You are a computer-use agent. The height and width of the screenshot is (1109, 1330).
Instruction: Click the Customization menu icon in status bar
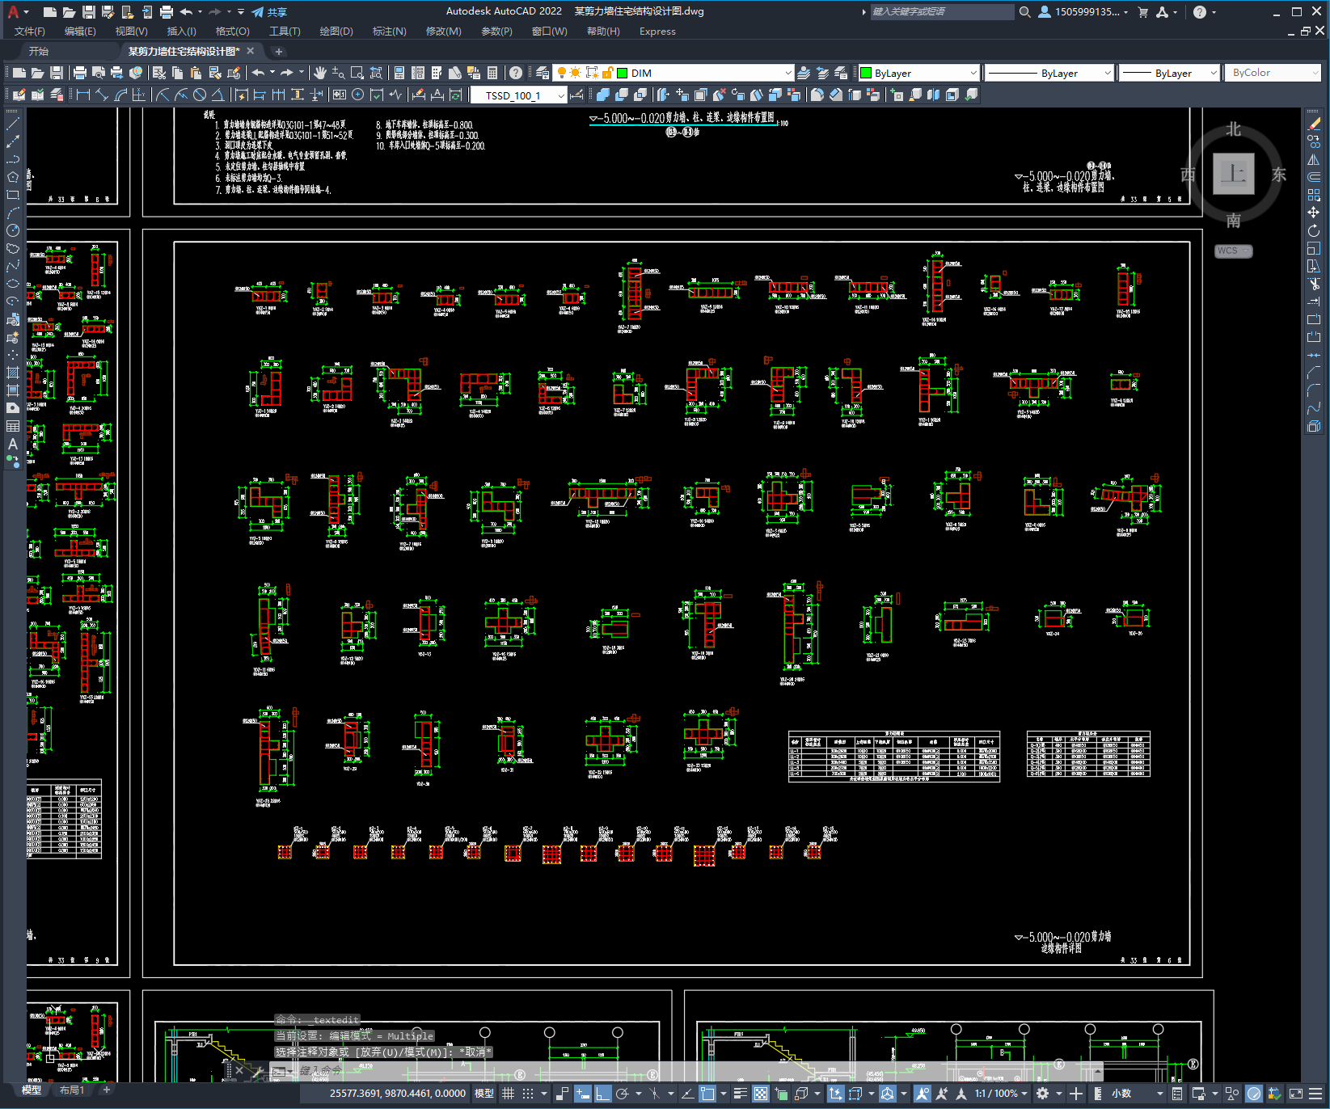click(1316, 1093)
